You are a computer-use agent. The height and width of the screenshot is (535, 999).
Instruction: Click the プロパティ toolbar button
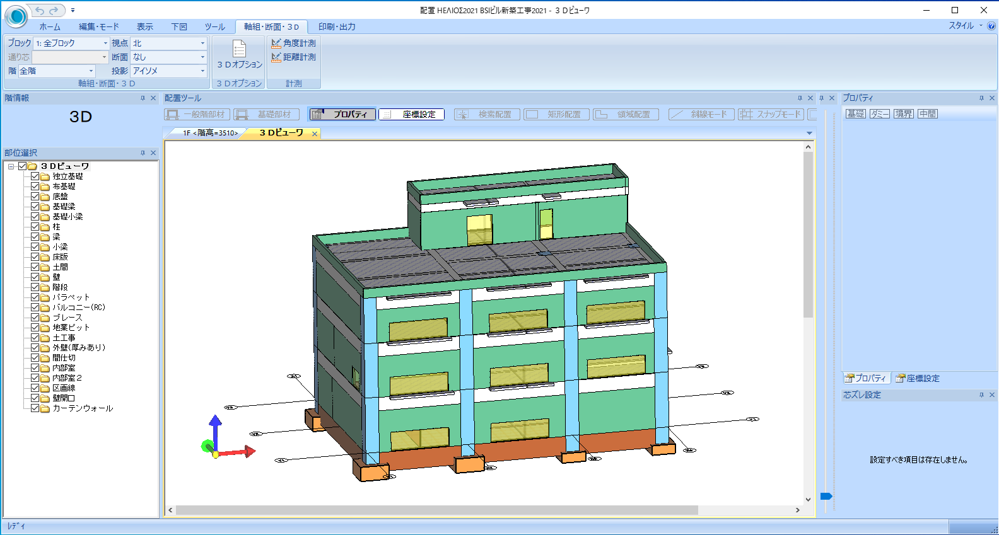[x=342, y=114]
